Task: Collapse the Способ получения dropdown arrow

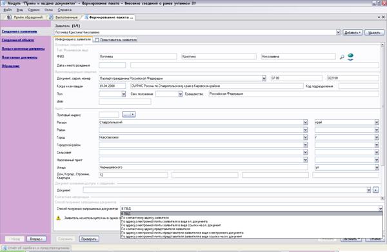Action: pos(381,209)
